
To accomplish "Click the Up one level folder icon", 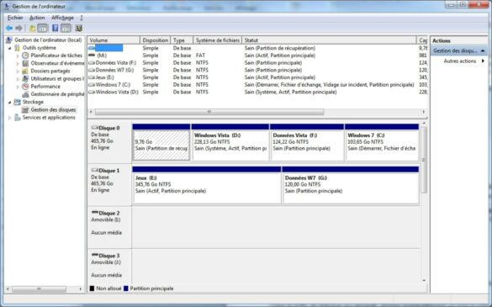I will [32, 29].
